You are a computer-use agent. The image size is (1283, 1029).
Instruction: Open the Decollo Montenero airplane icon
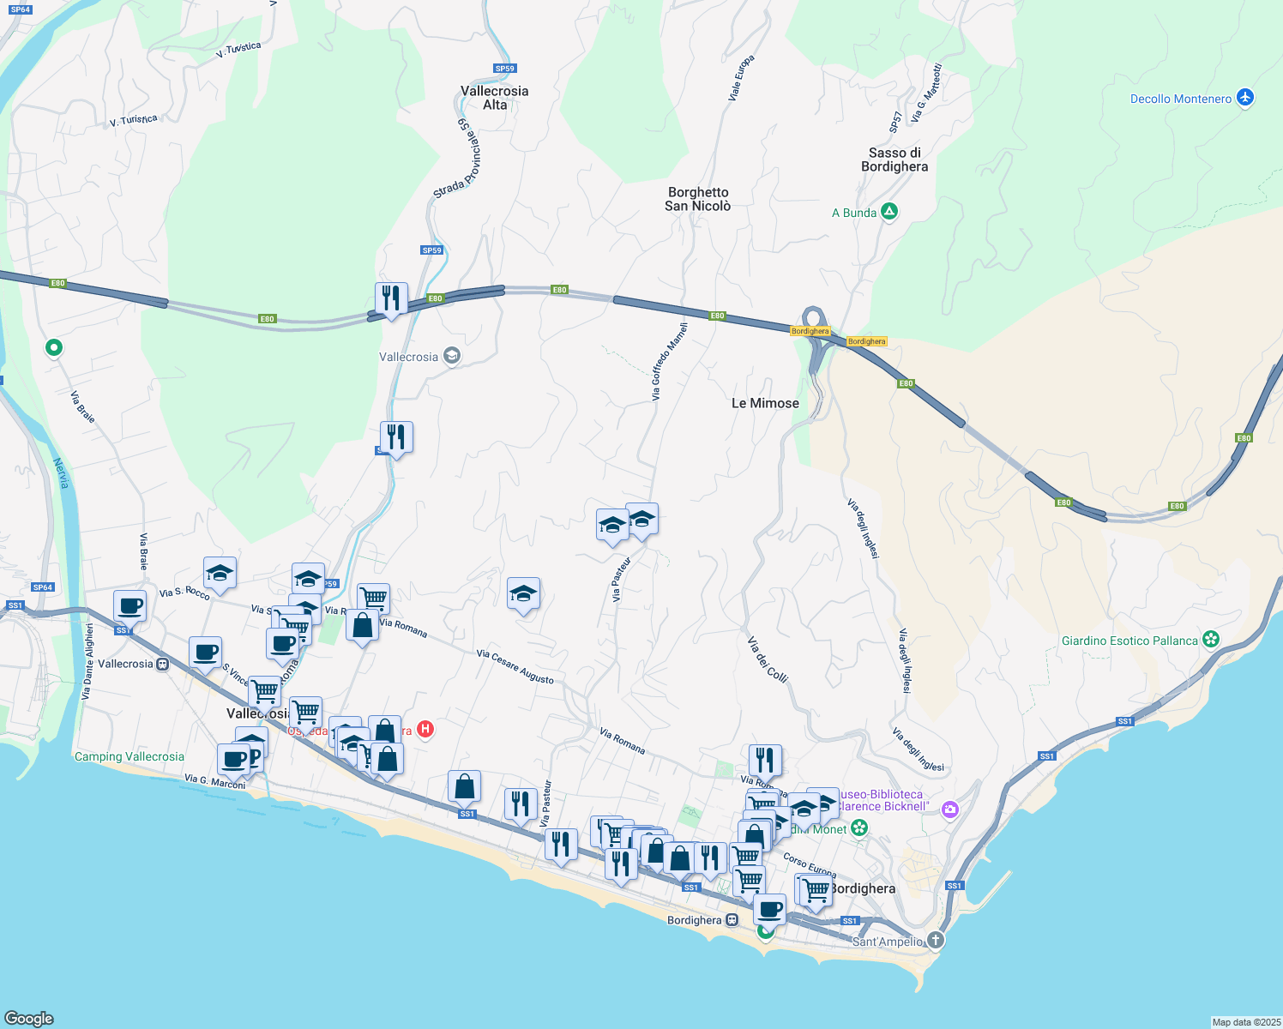pyautogui.click(x=1245, y=99)
